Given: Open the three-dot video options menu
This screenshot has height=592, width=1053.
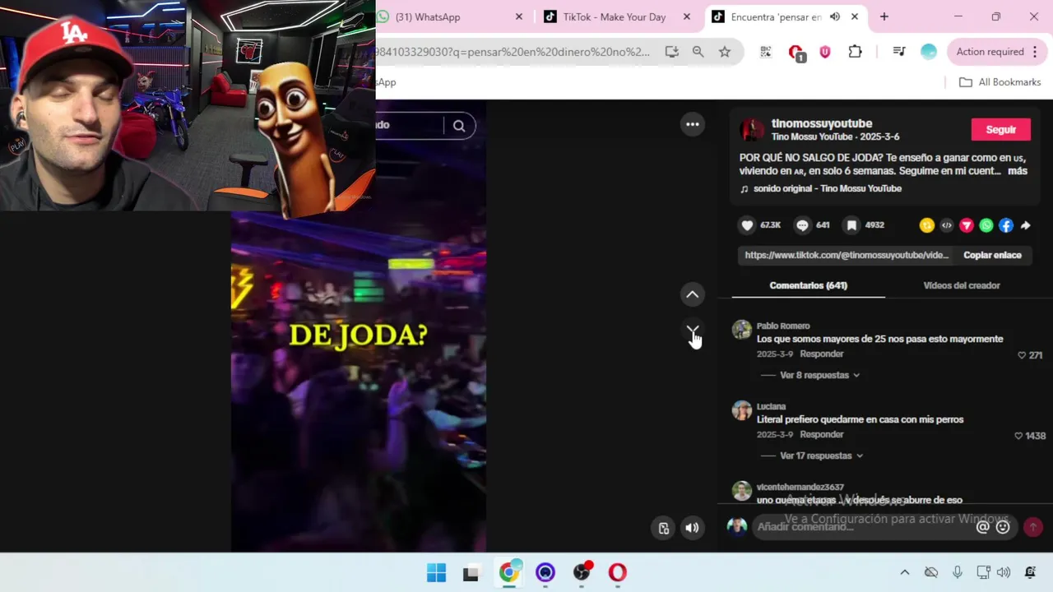Looking at the screenshot, I should click(x=693, y=125).
